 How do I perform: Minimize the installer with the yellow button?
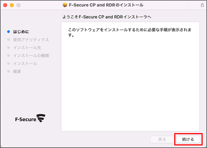coord(12,5)
